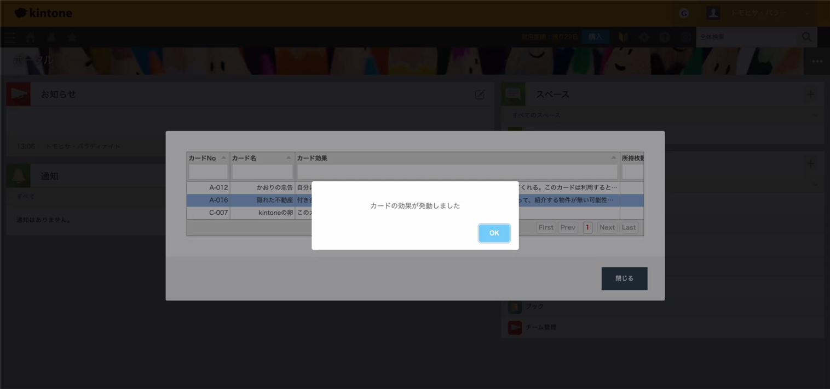Viewport: 830px width, 389px height.
Task: Add a new space with the plus icon
Action: point(811,95)
